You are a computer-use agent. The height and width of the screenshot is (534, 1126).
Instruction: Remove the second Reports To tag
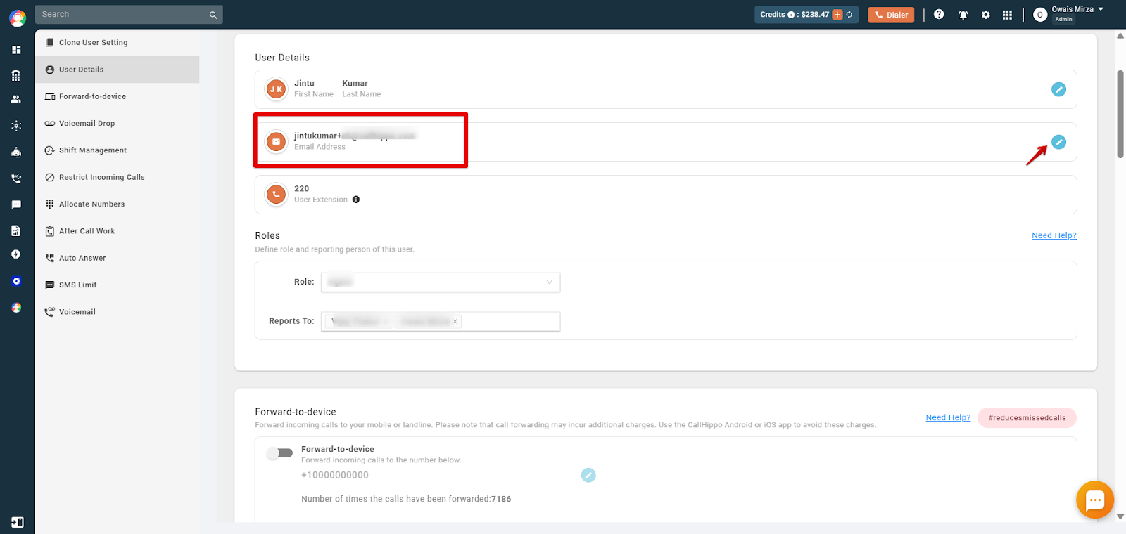coord(455,321)
